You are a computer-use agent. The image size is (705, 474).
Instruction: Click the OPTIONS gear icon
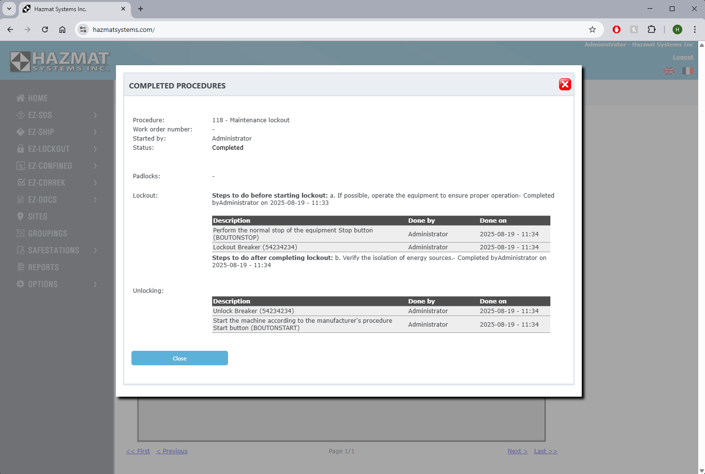click(x=20, y=284)
